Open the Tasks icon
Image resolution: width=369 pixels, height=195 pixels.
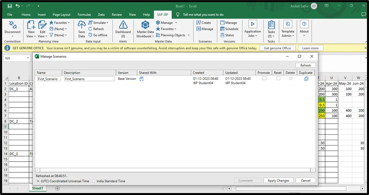271,25
